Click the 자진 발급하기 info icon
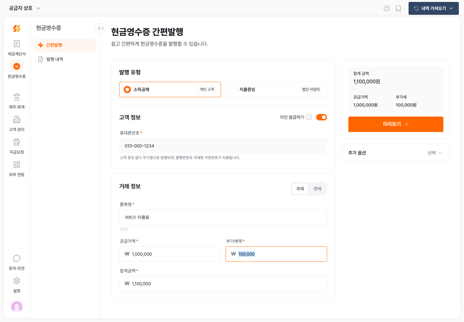 click(x=309, y=117)
